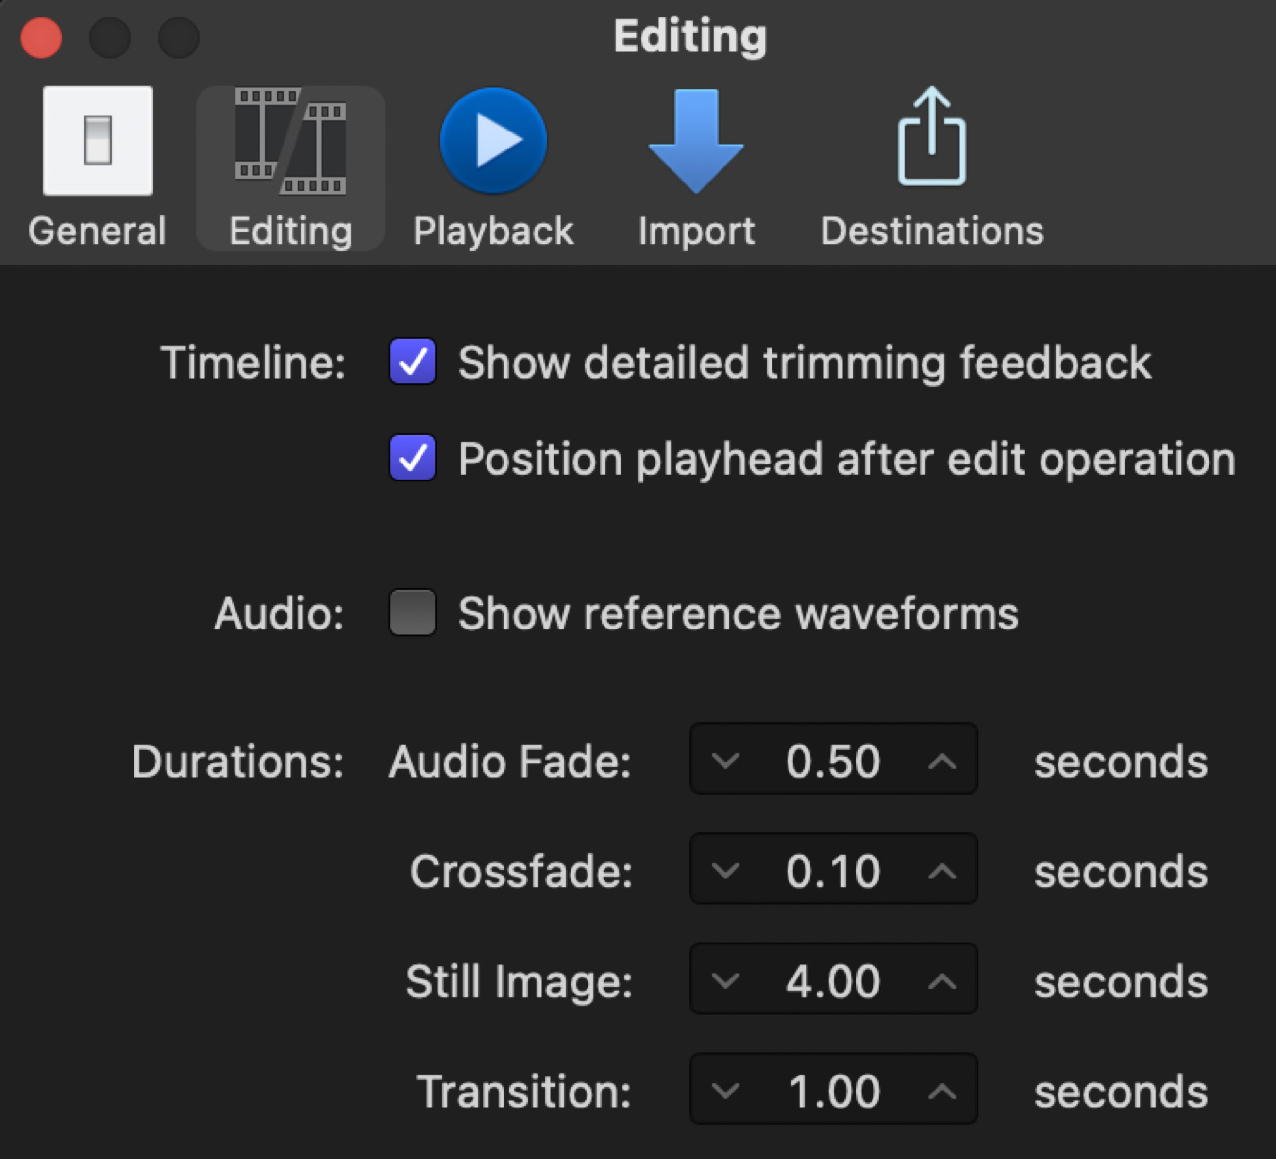The image size is (1276, 1159).
Task: Disable Show detailed trimming feedback checkbox
Action: pos(412,362)
